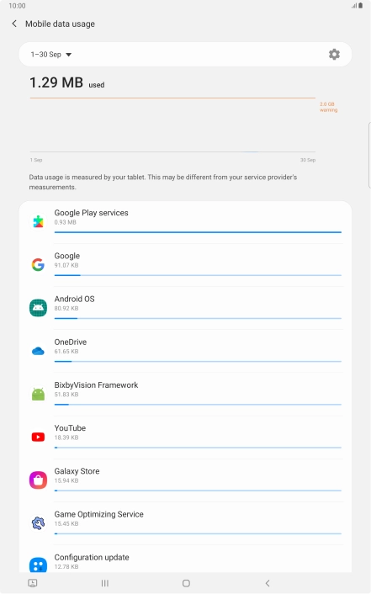Tap the Google usage bar
371x594 pixels.
[x=198, y=275]
